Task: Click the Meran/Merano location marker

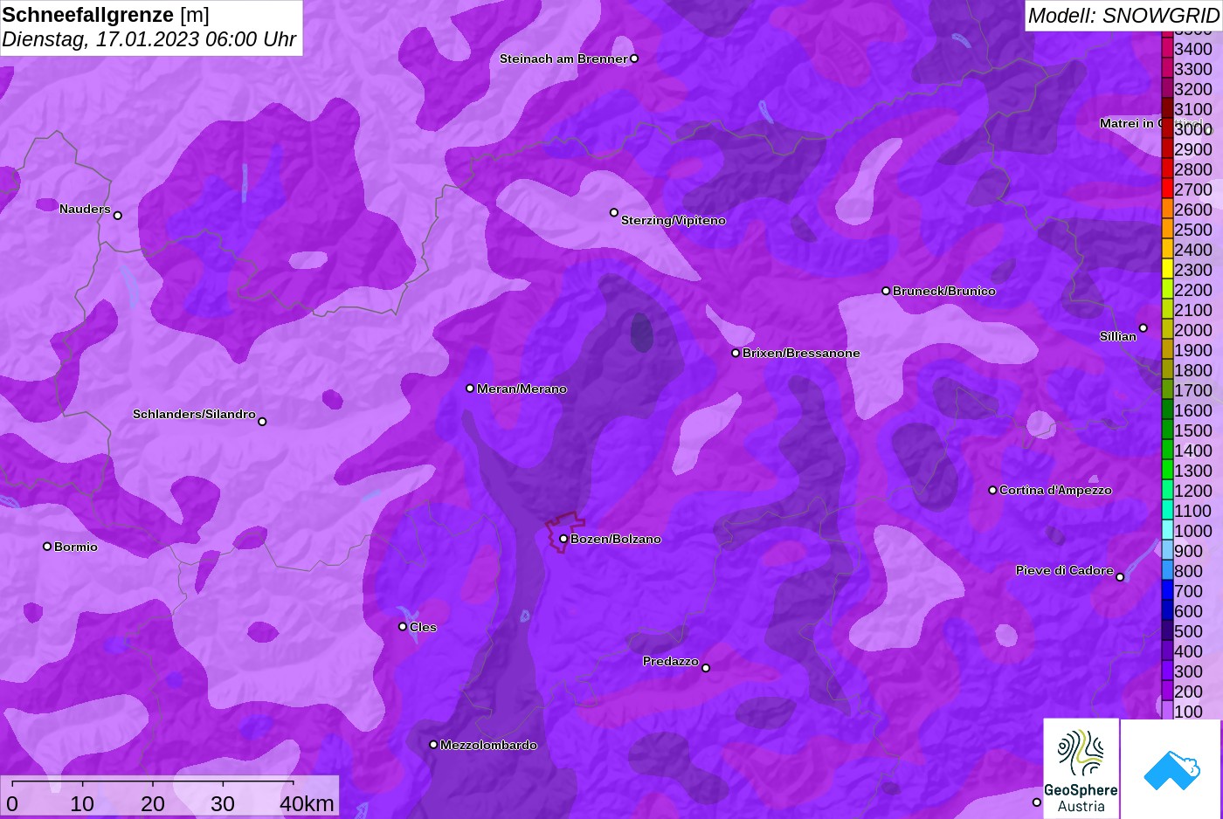Action: tap(470, 389)
